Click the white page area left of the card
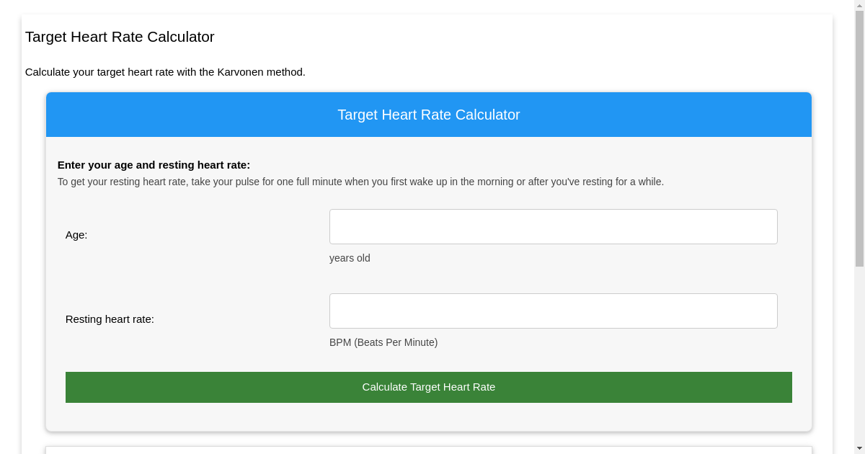Viewport: 865px width, 454px height. (32, 288)
